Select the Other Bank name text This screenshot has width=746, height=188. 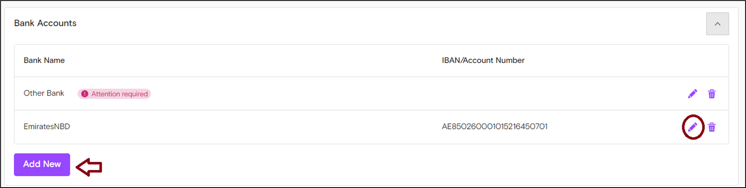pos(44,93)
